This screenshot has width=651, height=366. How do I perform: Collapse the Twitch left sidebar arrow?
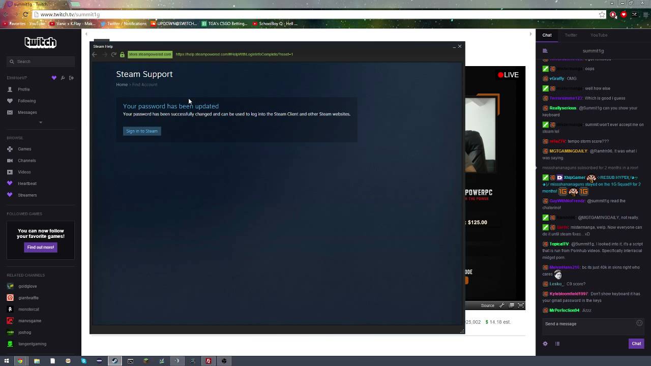pos(85,34)
